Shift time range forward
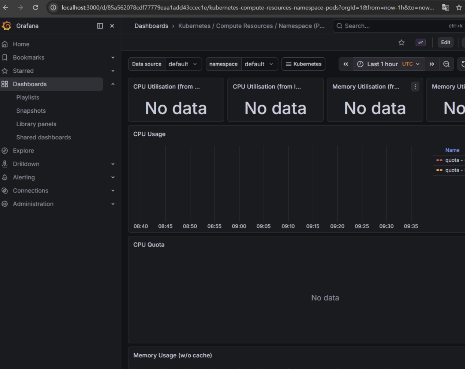The height and width of the screenshot is (369, 465). click(432, 64)
